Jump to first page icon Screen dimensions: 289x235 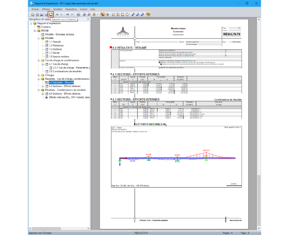(x=68, y=14)
